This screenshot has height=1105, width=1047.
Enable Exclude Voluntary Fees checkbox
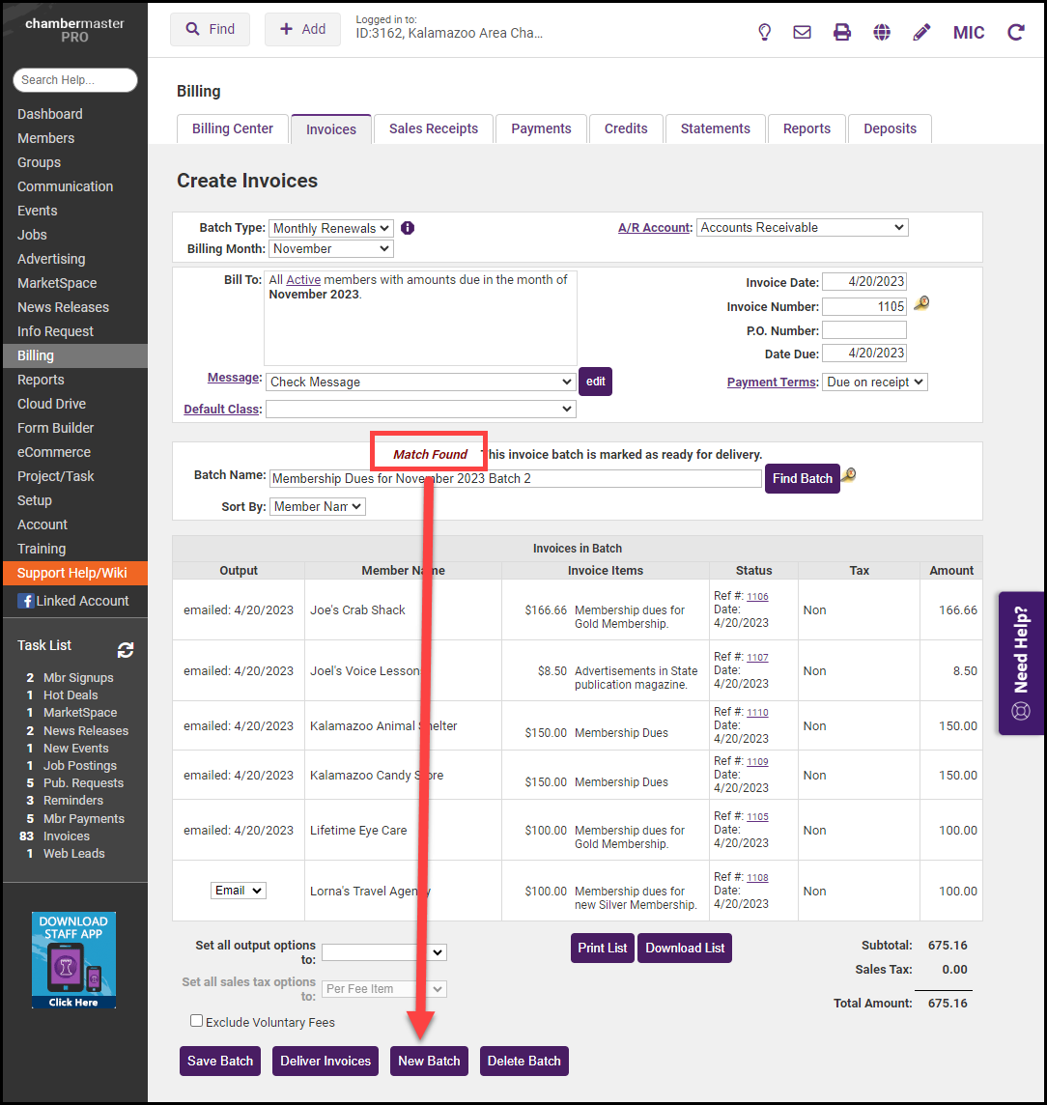point(197,1021)
